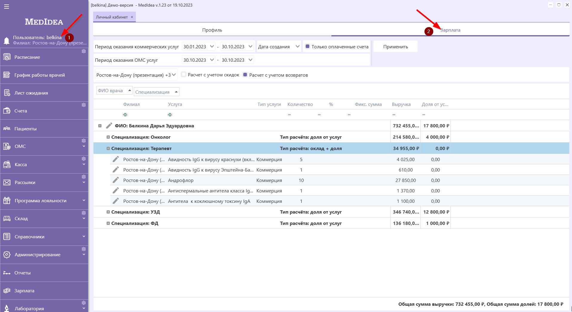This screenshot has height=312, width=572.
Task: Expand Специализация: ФД group
Action: (x=108, y=223)
